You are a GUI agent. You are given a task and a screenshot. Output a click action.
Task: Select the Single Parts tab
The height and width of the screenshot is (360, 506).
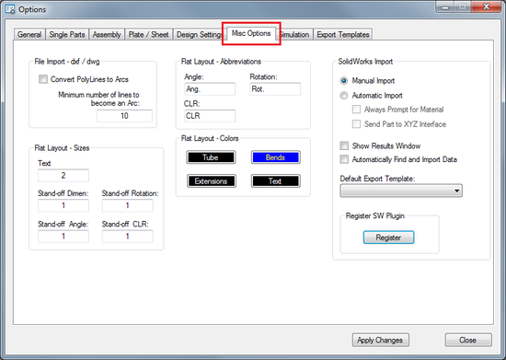67,35
